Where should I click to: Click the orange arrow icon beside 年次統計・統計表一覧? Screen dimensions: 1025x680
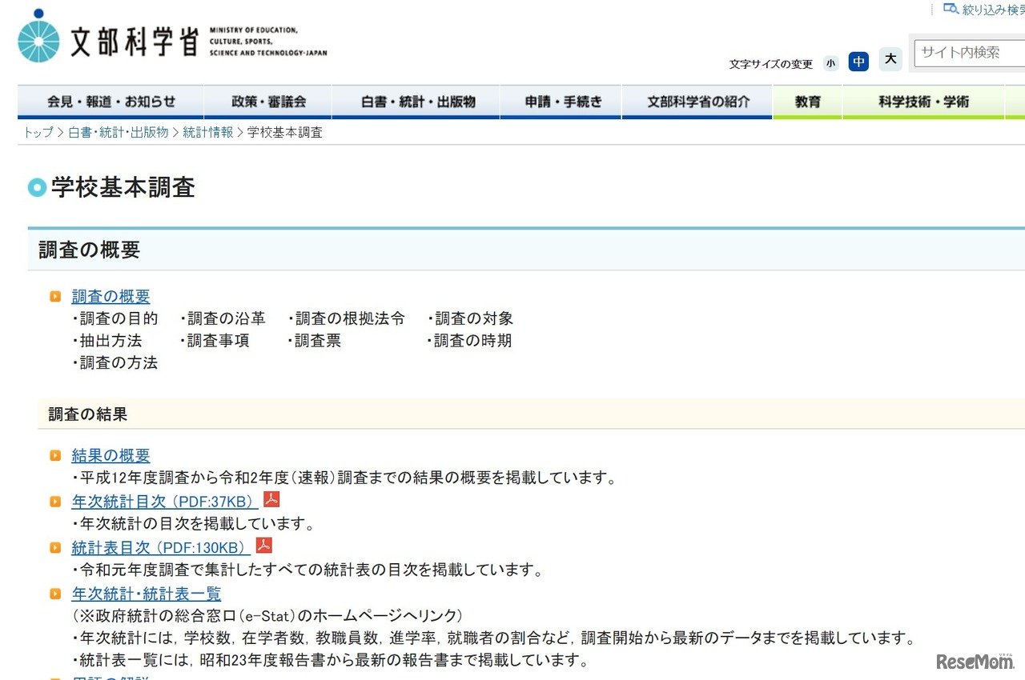tap(54, 594)
